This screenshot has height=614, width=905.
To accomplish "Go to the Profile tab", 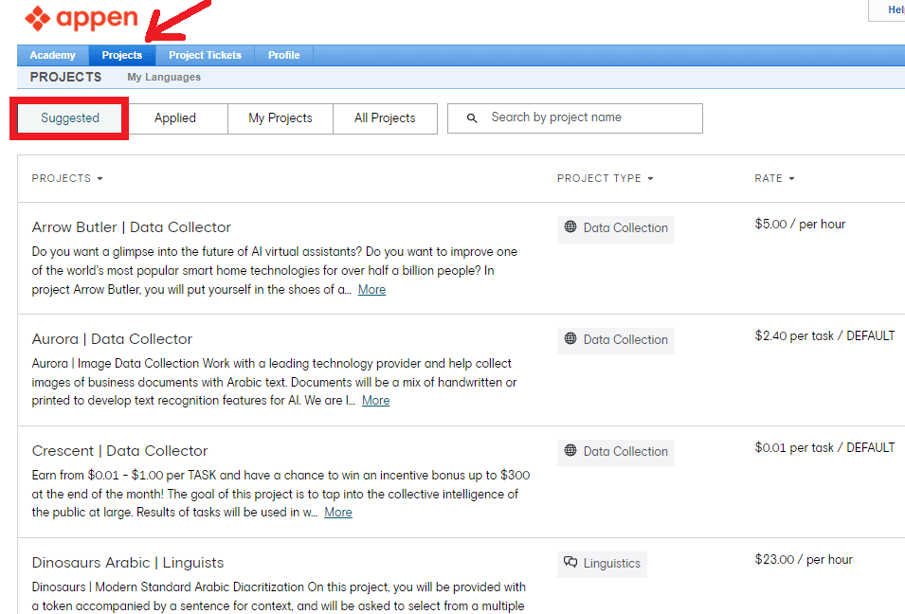I will [283, 55].
